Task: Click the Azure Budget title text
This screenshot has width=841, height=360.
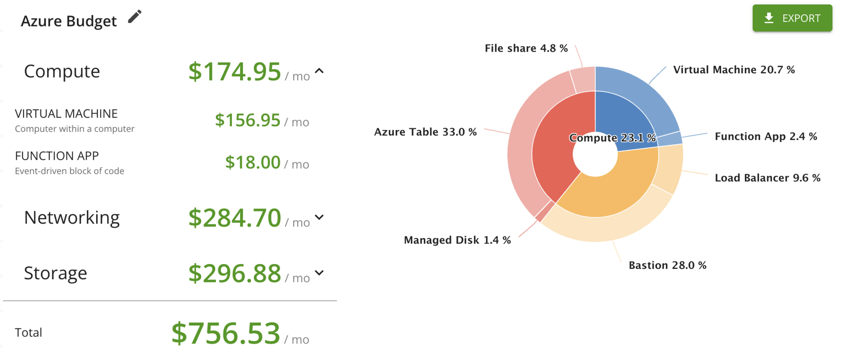Action: (x=69, y=20)
